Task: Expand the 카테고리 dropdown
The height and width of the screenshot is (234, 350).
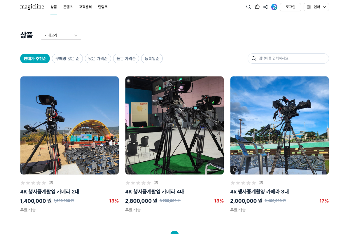Action: [x=61, y=35]
